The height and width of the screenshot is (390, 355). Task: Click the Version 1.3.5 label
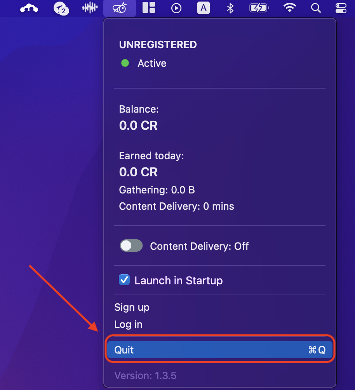click(145, 376)
